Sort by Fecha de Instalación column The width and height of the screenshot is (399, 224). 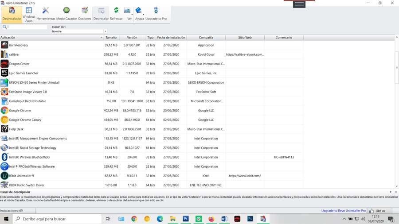pos(171,37)
